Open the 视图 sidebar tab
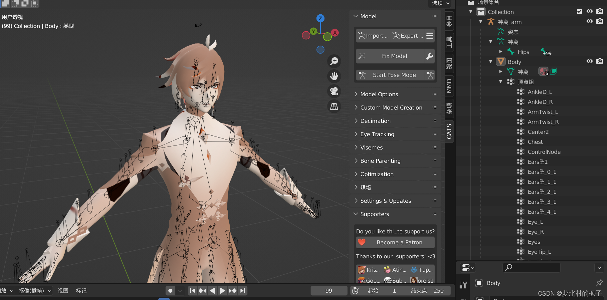Screen dimensions: 607x300 449,64
